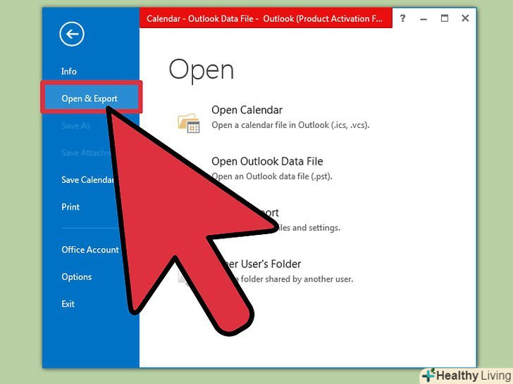Screen dimensions: 513x384
Task: Click the greyed Save As entry
Action: point(75,126)
